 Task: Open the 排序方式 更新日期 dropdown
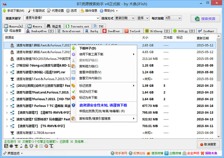pos(125,18)
